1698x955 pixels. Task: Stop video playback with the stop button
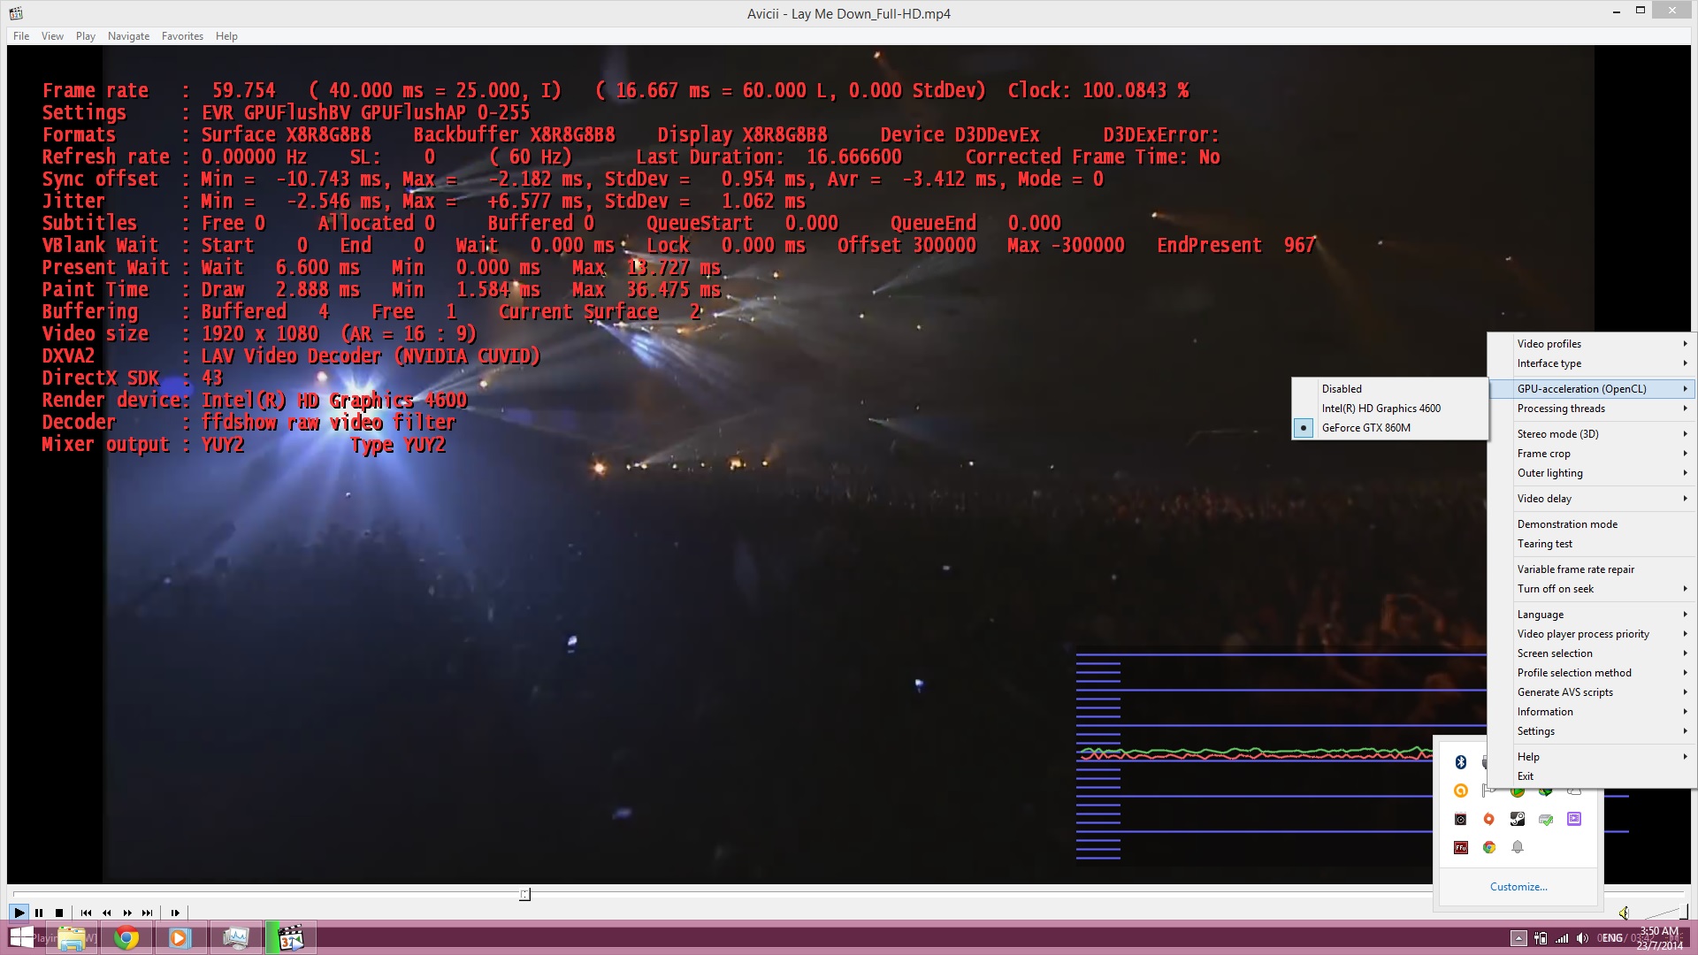(59, 913)
